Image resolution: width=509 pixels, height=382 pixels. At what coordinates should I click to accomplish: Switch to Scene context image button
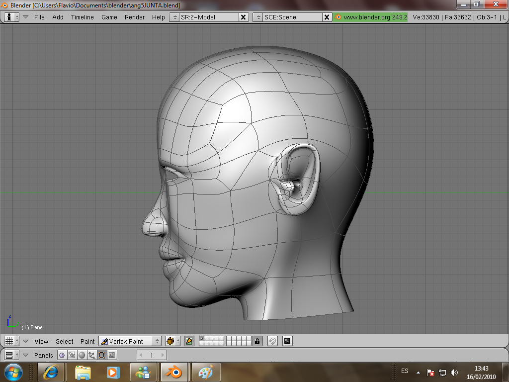(x=112, y=355)
